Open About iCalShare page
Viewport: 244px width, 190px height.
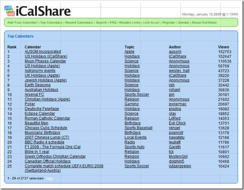tap(204, 23)
